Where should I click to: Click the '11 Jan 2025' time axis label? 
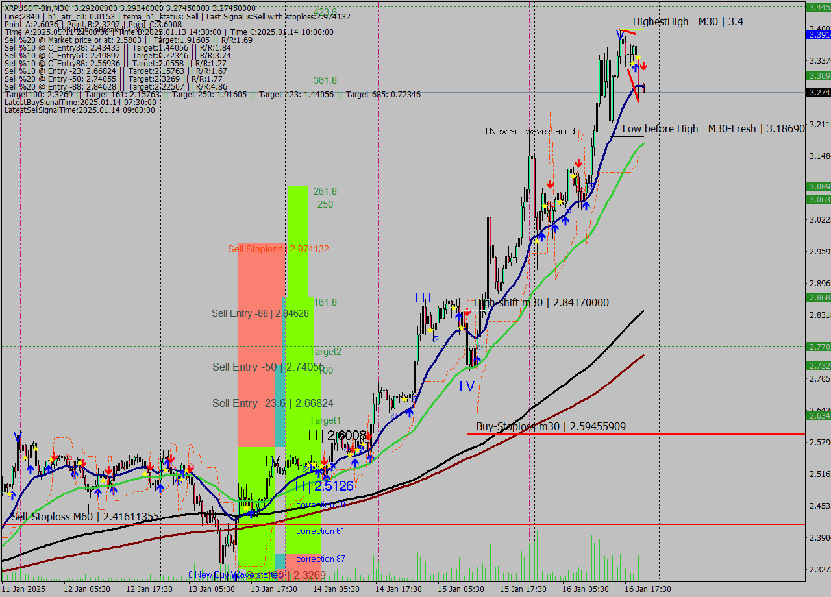(x=23, y=589)
